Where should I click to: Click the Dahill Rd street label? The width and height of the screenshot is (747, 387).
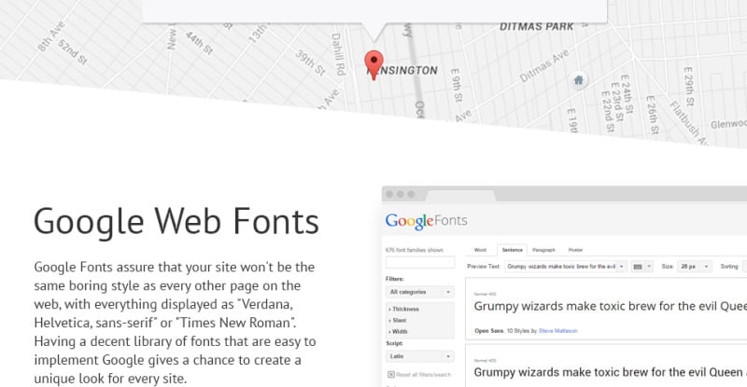pos(338,54)
